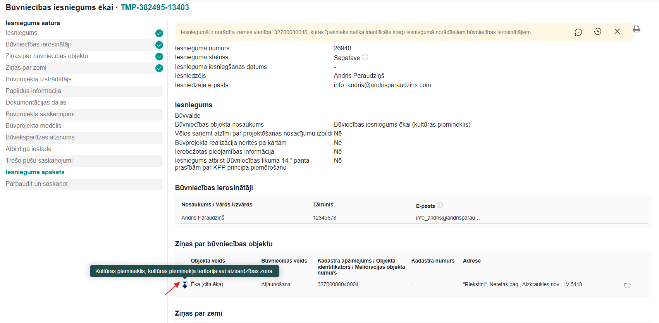
Task: Click Ēka (cita ēka) object type cell
Action: (x=207, y=284)
